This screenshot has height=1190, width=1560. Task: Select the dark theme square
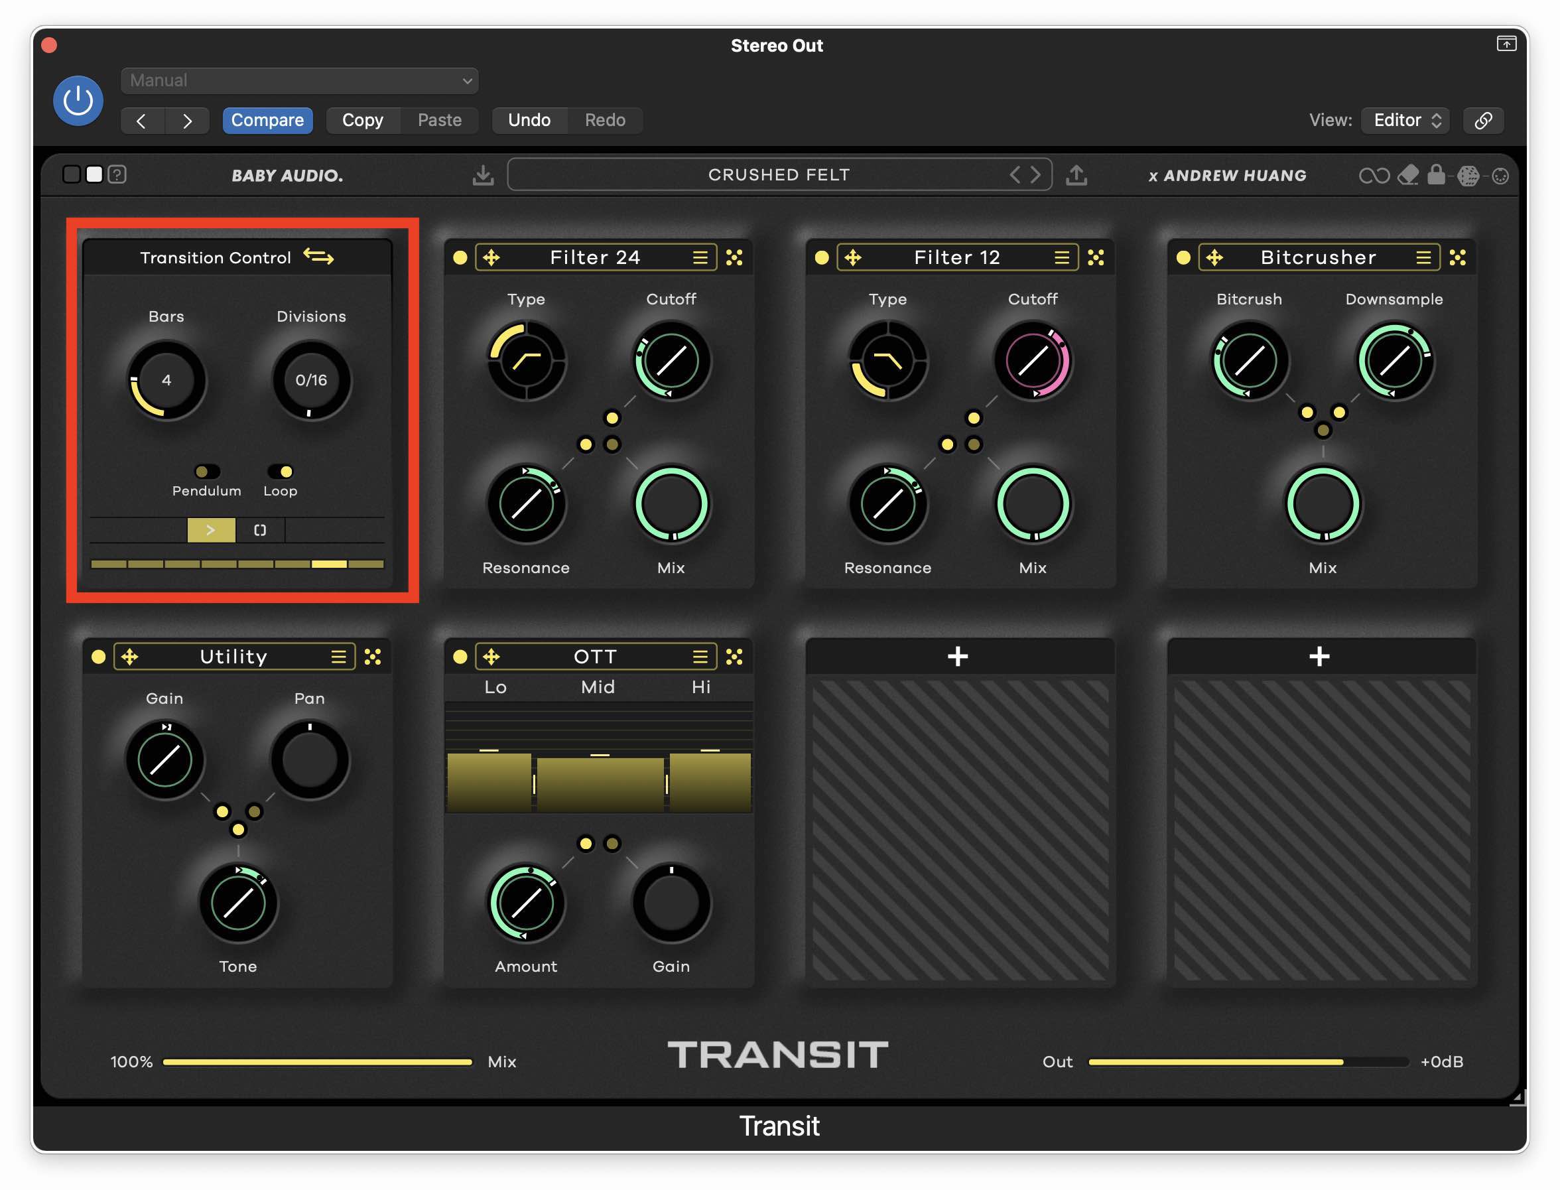[72, 174]
